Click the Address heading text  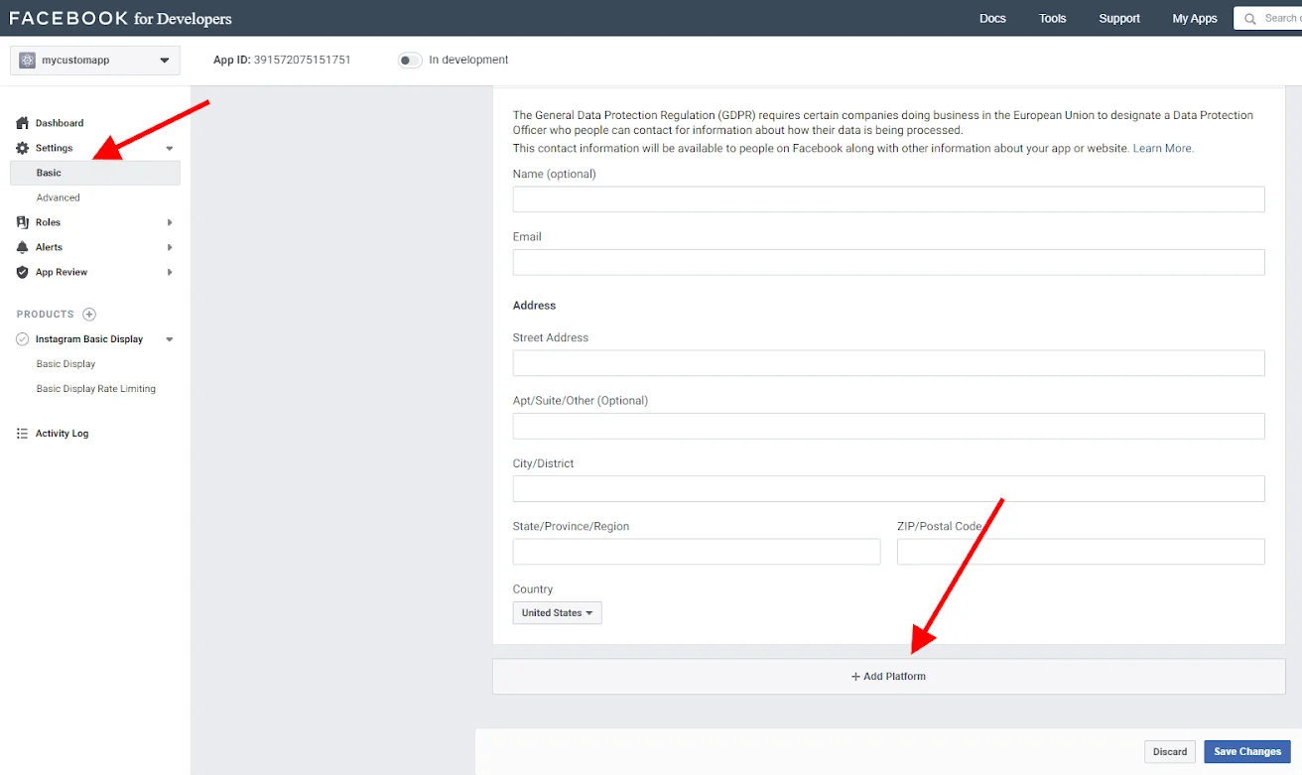[534, 306]
